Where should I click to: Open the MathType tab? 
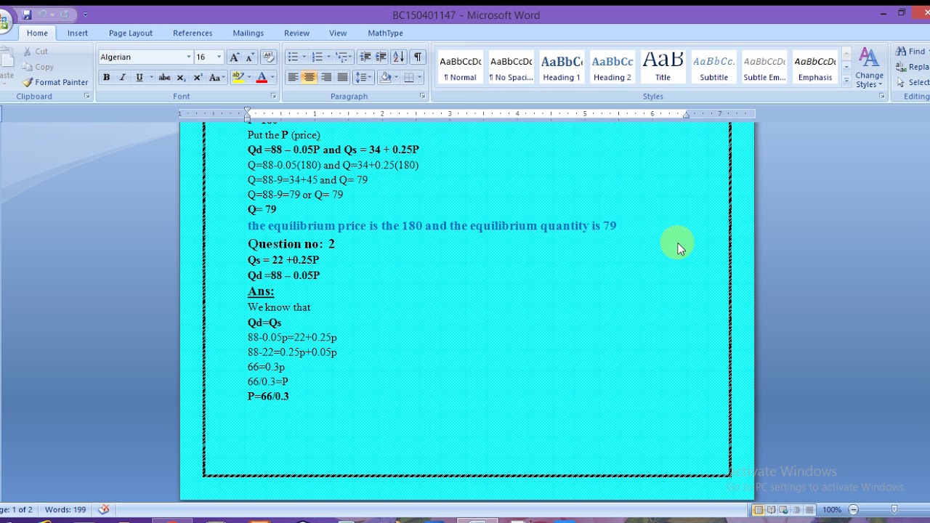[x=385, y=33]
